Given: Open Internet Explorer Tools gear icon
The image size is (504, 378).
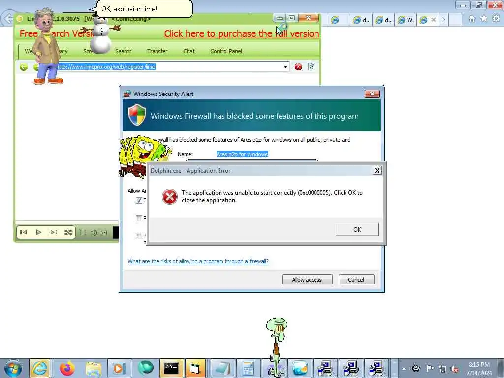Looking at the screenshot, I should point(496,19).
